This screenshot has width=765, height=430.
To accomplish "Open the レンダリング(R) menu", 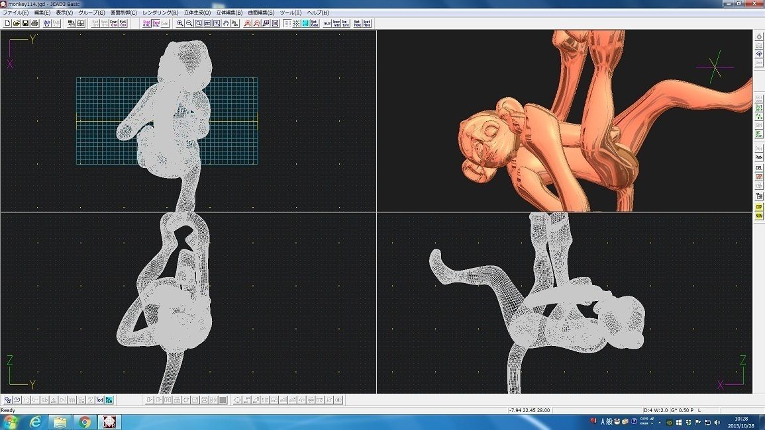I will point(160,13).
